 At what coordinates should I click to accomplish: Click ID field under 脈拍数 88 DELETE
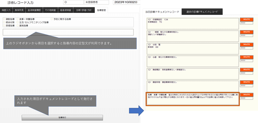click(x=246, y=48)
